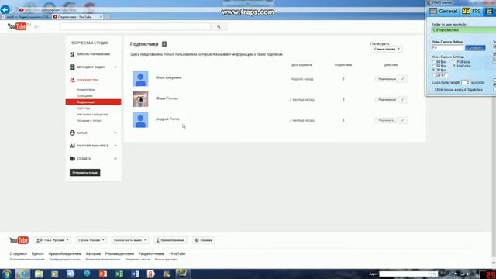This screenshot has height=279, width=496.
Task: Open the Панель управления dashboard icon
Action: 72,54
